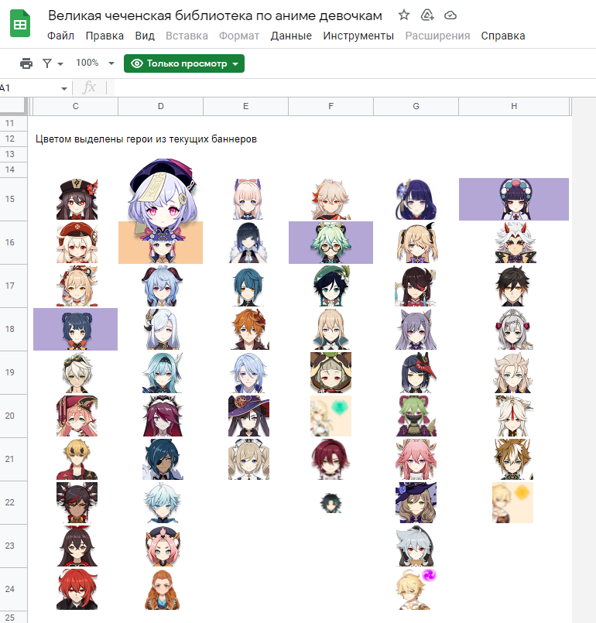Click the red-haired portrait in C24

click(x=77, y=589)
